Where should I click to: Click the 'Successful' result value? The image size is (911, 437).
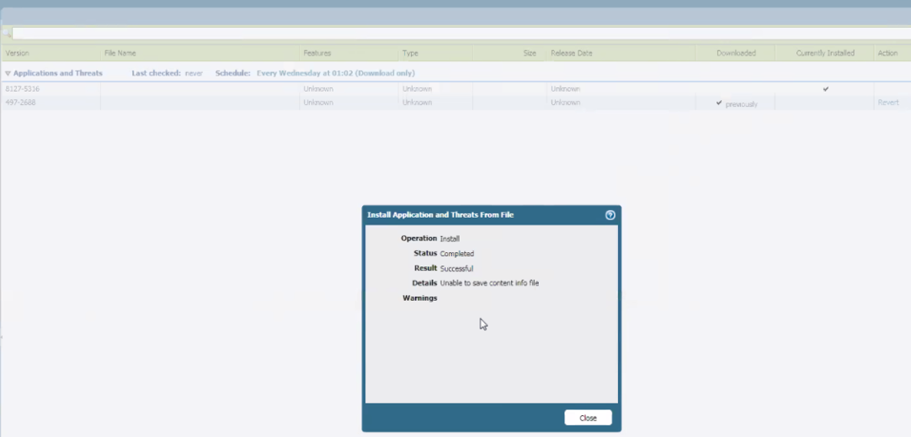[x=456, y=269]
